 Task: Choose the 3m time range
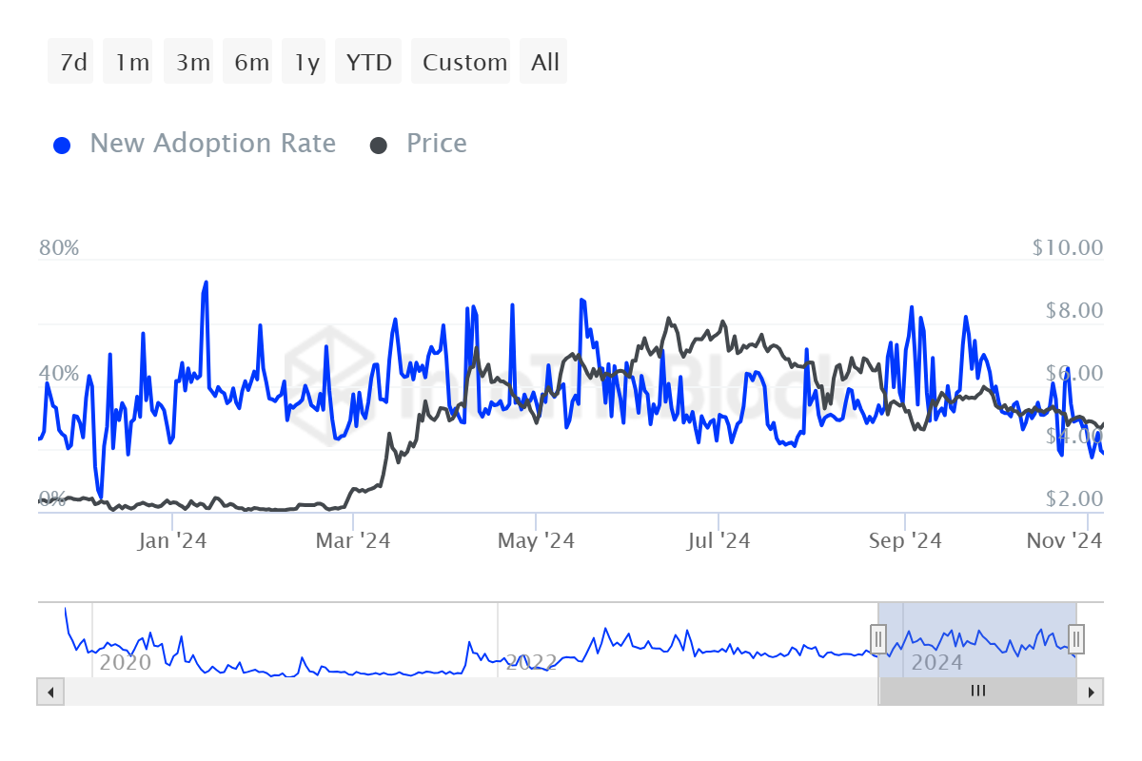192,63
